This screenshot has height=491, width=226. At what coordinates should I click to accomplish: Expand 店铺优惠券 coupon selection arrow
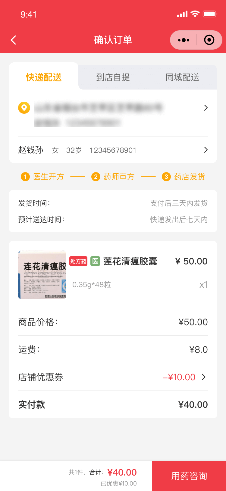[204, 377]
